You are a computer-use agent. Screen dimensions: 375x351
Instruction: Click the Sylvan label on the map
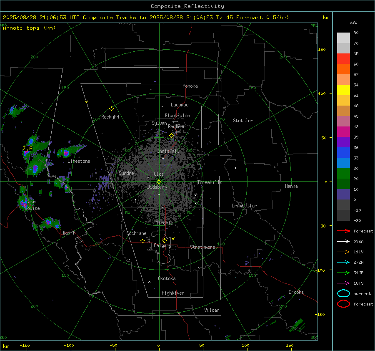[159, 123]
